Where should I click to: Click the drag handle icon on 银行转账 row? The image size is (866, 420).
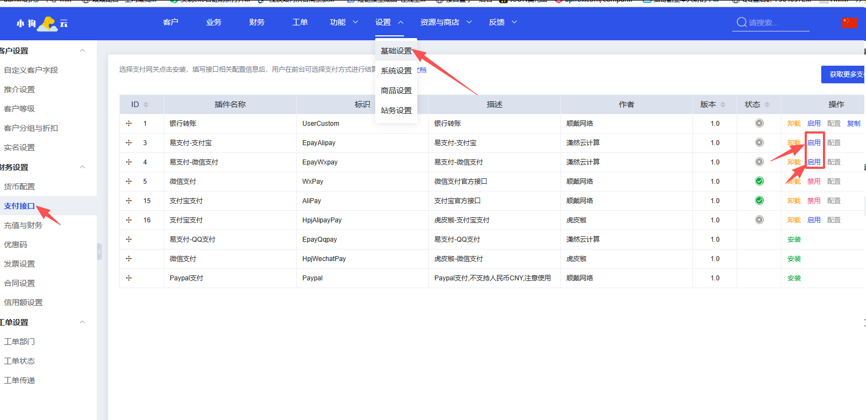tap(129, 123)
